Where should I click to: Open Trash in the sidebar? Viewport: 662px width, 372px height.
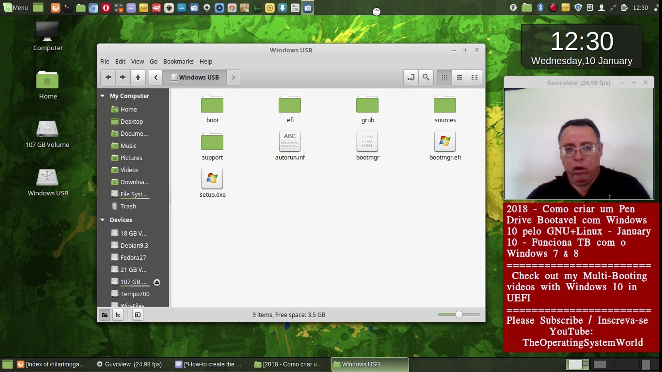[128, 206]
